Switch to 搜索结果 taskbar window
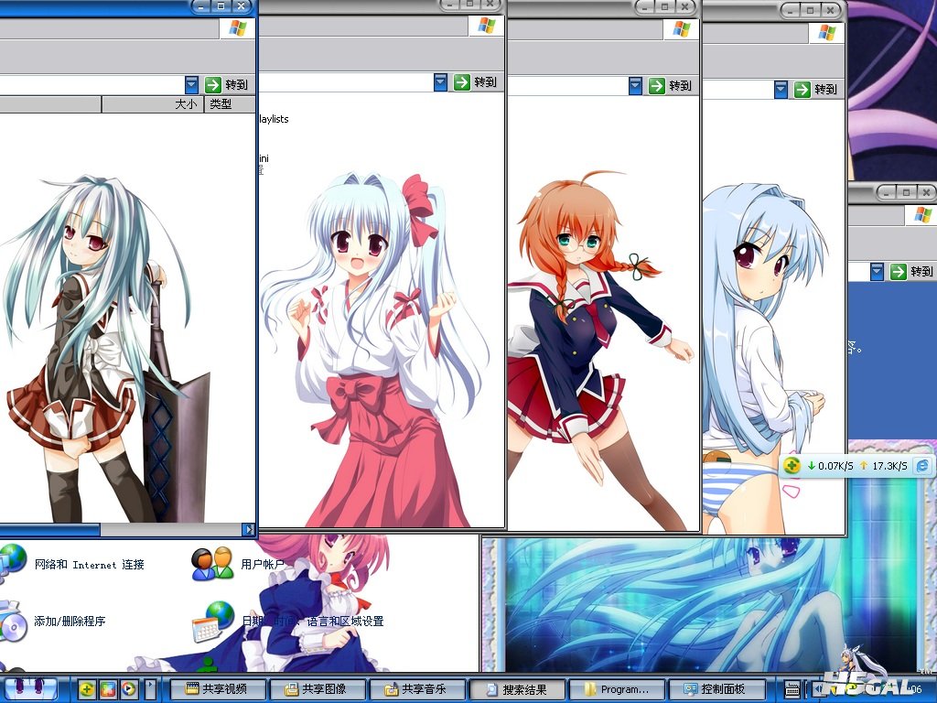937x703 pixels. [522, 689]
